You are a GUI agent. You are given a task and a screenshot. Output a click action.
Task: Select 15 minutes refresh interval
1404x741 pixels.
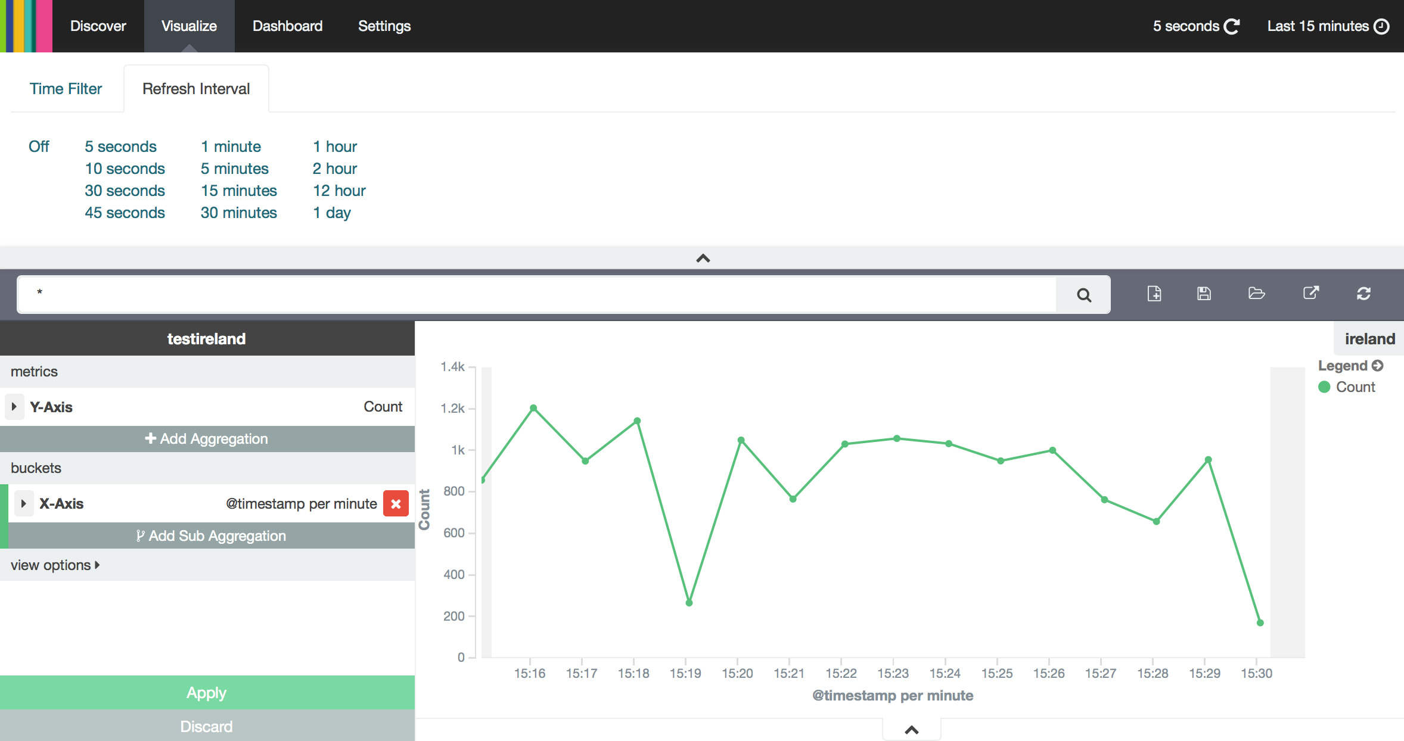coord(238,191)
